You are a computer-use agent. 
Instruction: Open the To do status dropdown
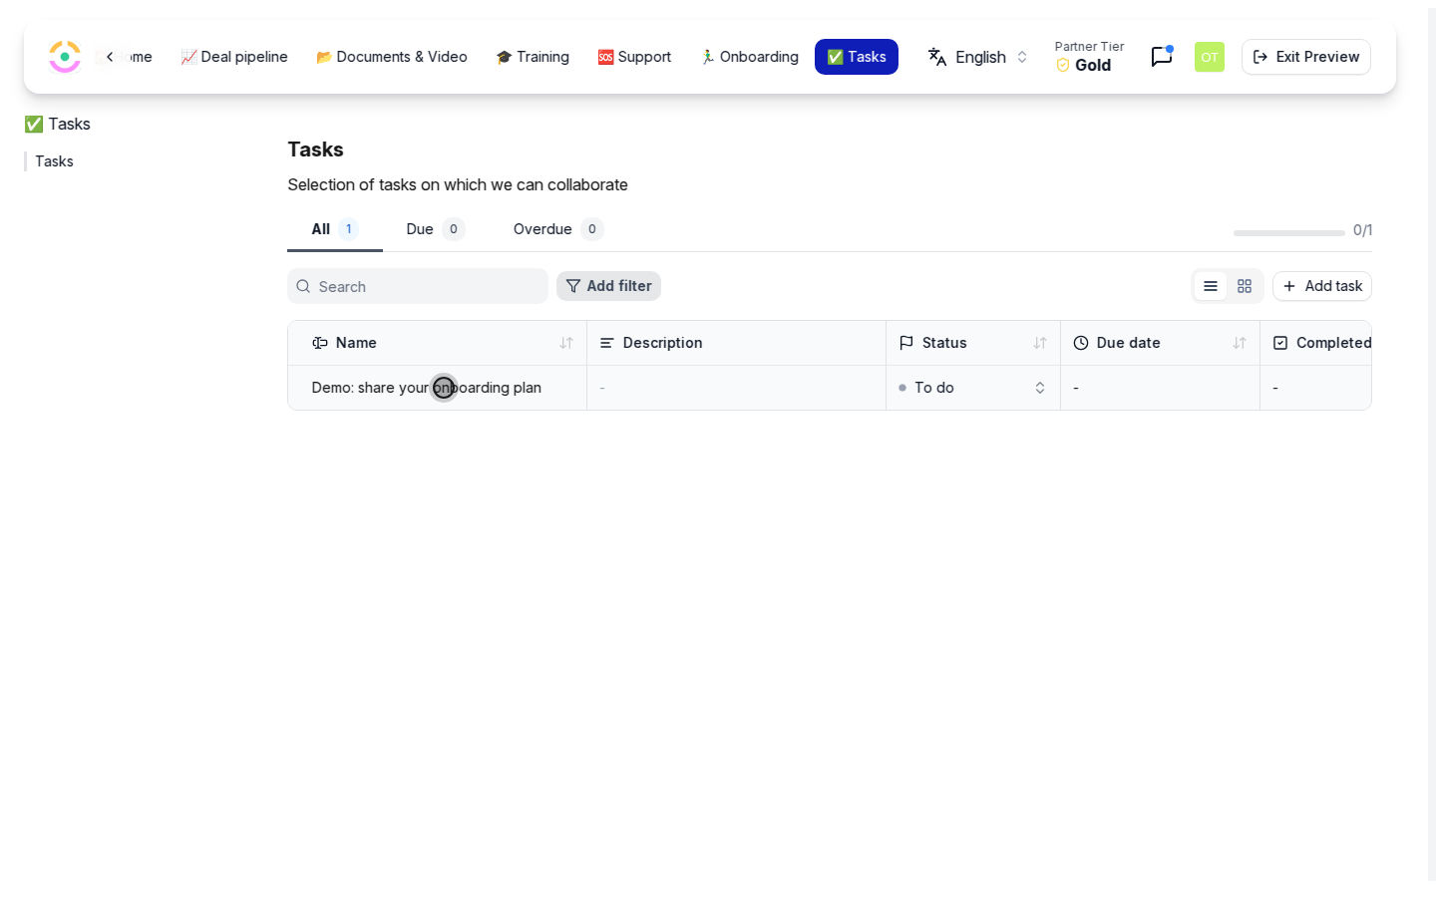(972, 388)
